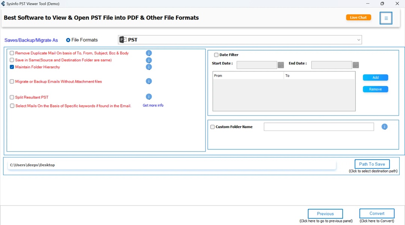
Task: Expand the PST file format dropdown
Action: click(359, 40)
